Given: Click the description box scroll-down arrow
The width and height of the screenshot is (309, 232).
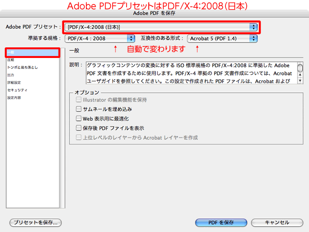Looking at the screenshot, I should click(300, 81).
